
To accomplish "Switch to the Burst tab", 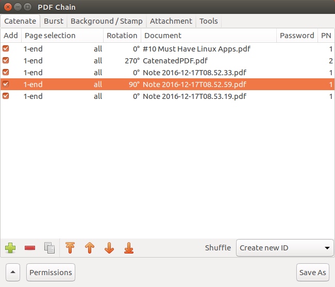I will pos(54,21).
